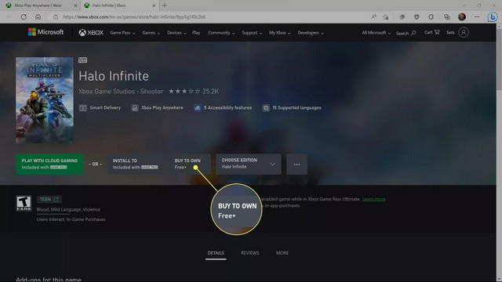
Task: Click the accessibility features icon
Action: click(198, 108)
